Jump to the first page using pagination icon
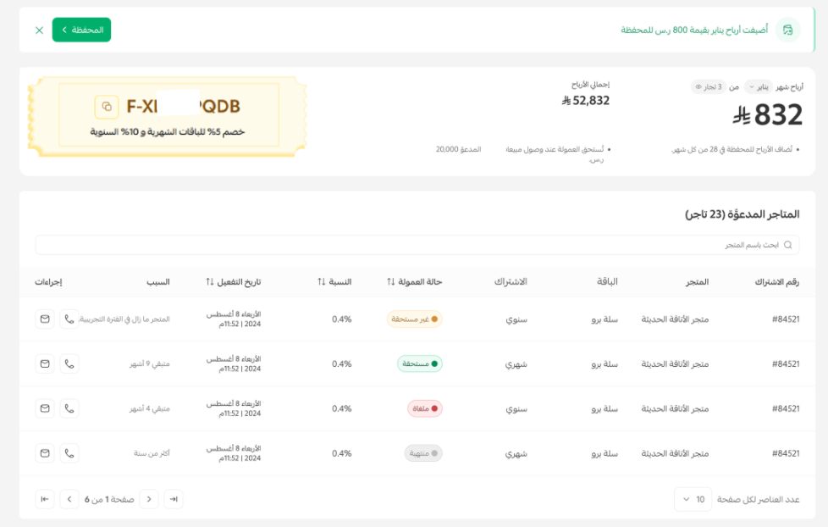The image size is (828, 527). tap(174, 499)
